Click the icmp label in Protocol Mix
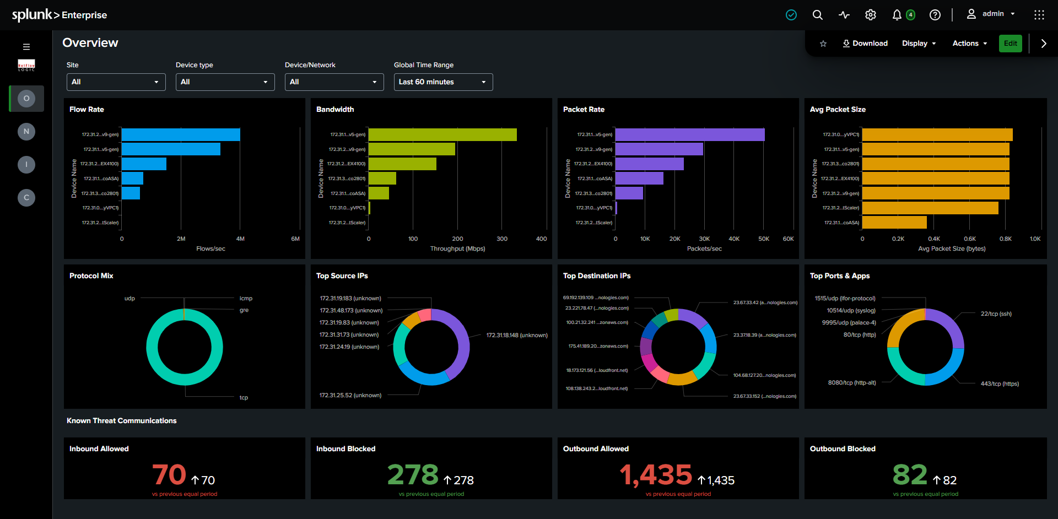Image resolution: width=1058 pixels, height=519 pixels. tap(246, 299)
